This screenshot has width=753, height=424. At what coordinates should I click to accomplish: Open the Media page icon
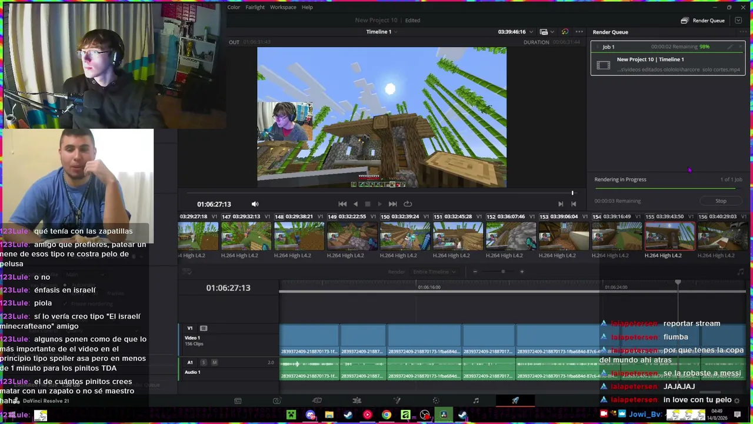[x=238, y=401]
